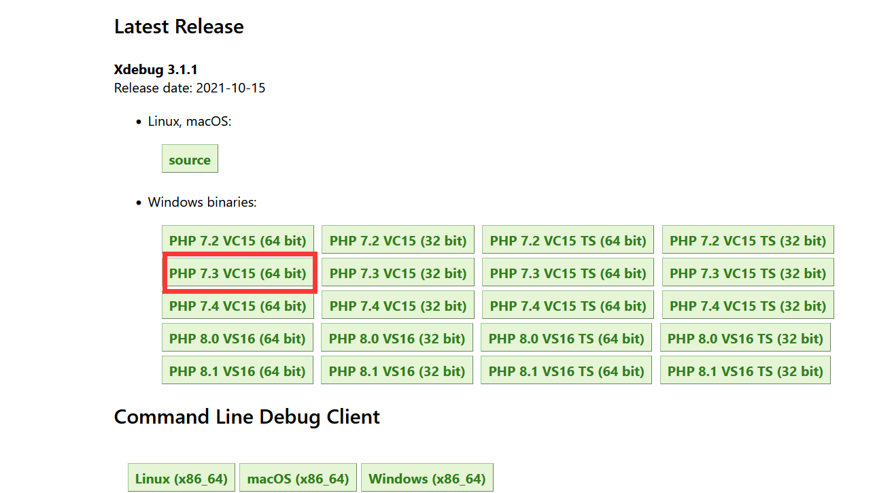
Task: Download PHP 7.3 VC15 TS (32 bit)
Action: (x=748, y=273)
